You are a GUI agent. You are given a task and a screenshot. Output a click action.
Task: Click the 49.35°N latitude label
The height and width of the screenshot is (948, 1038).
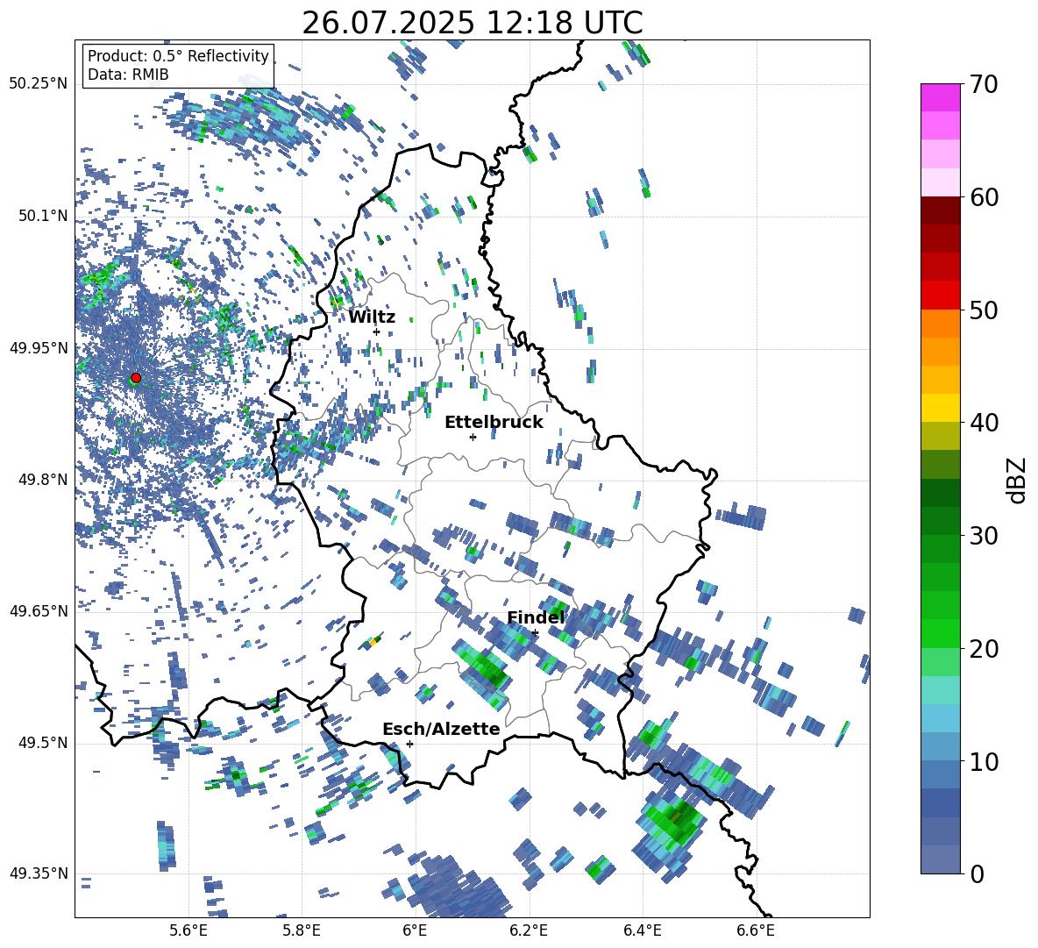(x=39, y=873)
